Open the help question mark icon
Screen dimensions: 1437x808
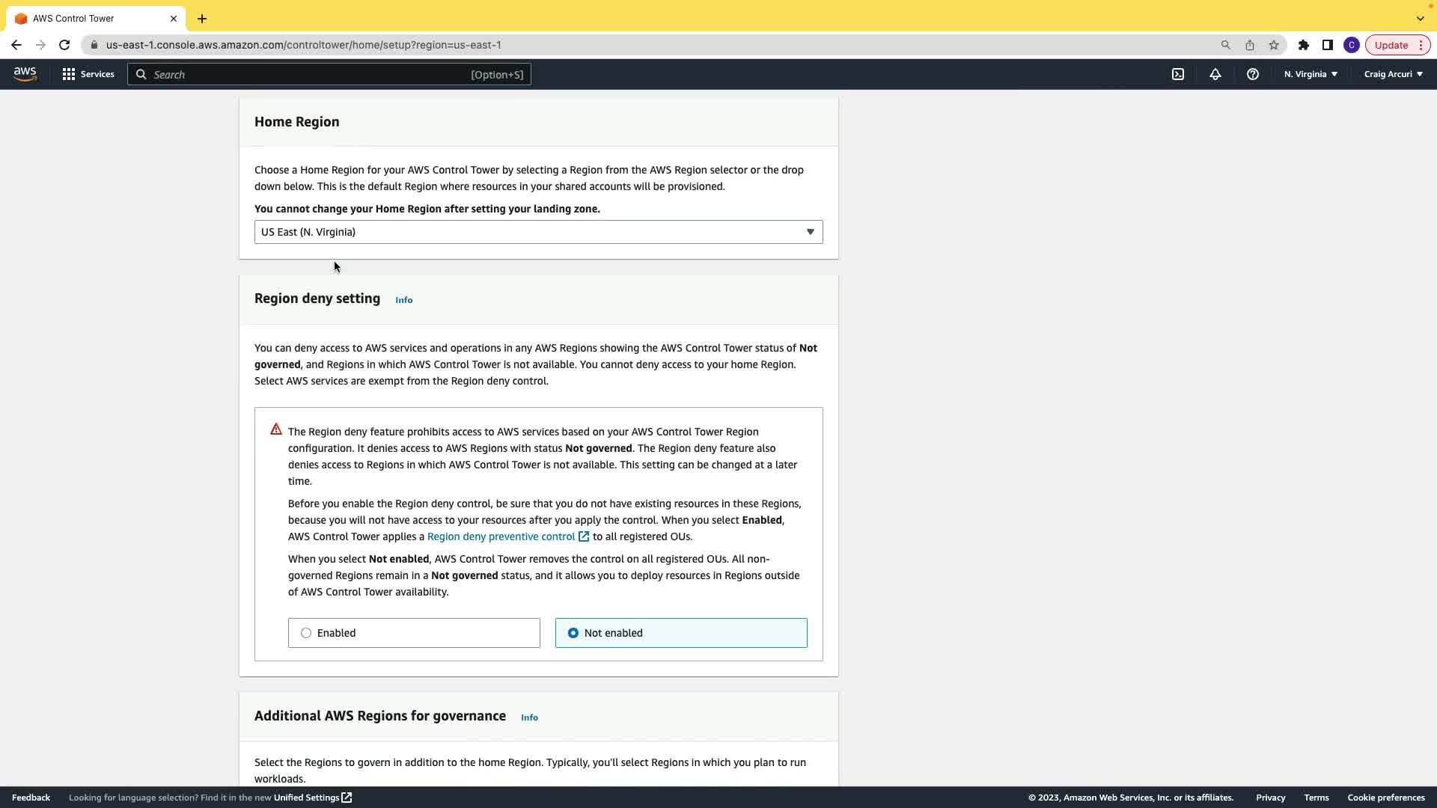1253,74
